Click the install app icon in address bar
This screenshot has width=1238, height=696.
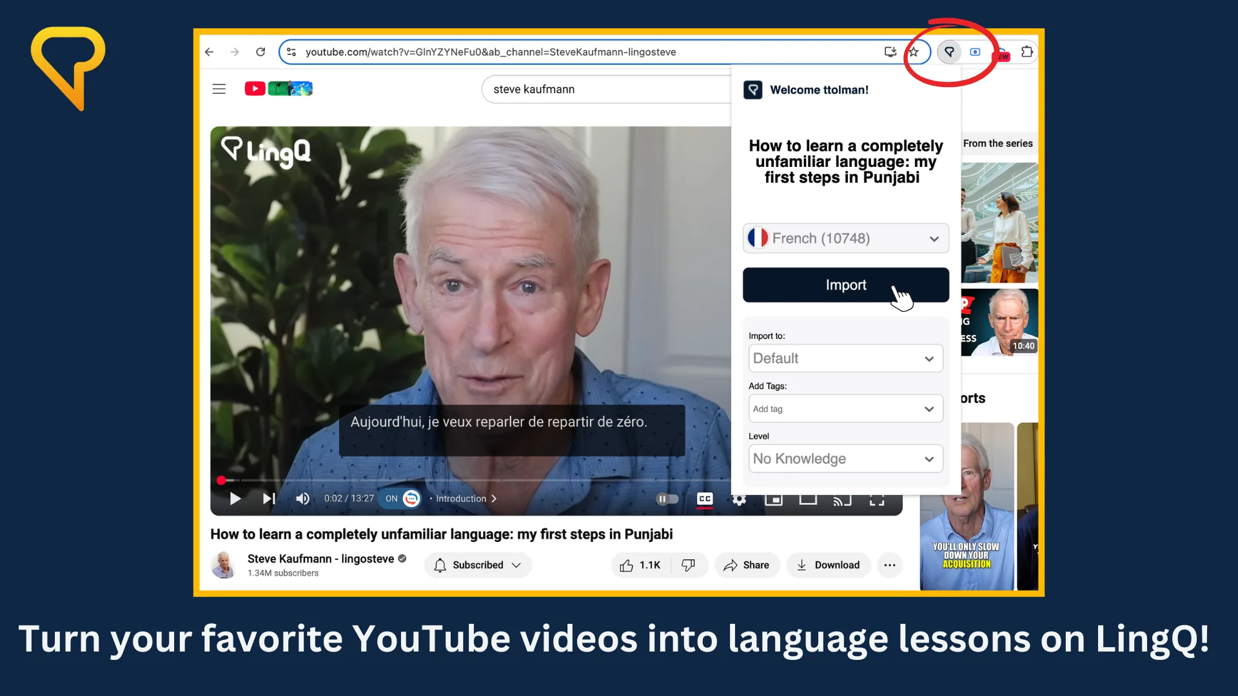click(x=890, y=52)
